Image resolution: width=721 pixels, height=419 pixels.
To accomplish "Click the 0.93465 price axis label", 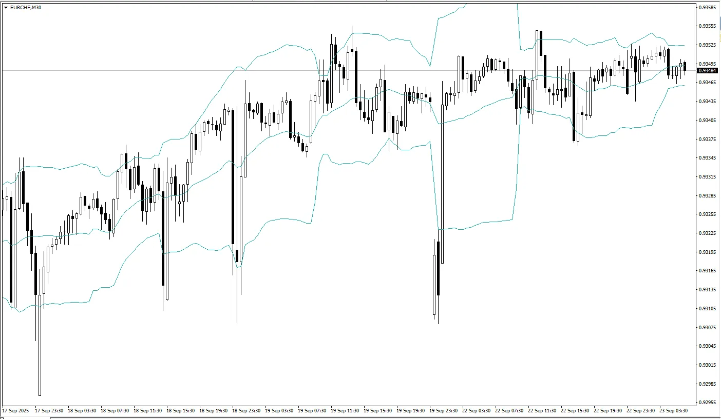I will (708, 83).
